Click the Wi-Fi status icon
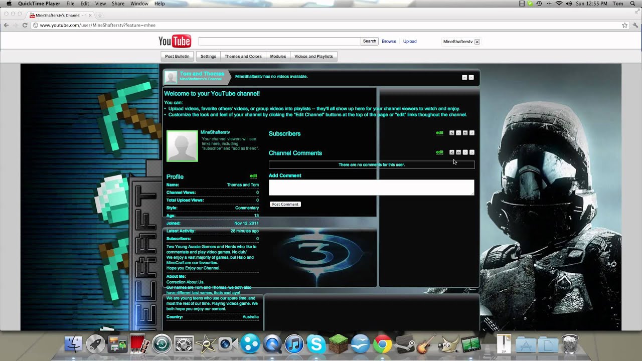Image resolution: width=642 pixels, height=361 pixels. click(559, 4)
